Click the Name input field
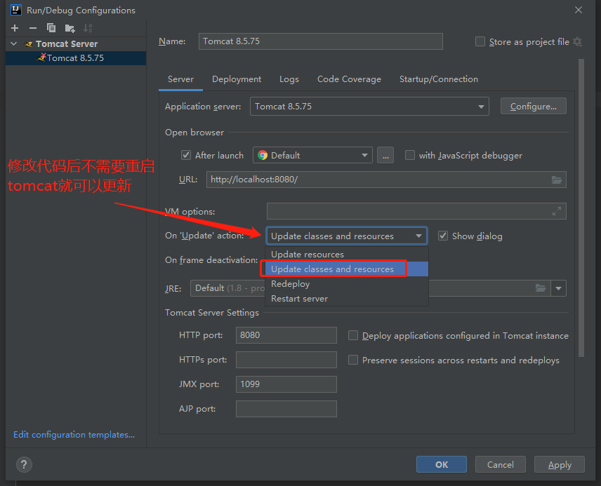 320,41
